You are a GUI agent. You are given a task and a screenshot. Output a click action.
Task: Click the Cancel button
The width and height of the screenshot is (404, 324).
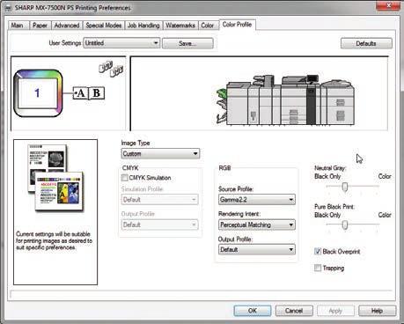click(294, 311)
